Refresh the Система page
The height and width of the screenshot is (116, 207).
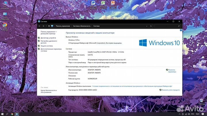[151, 26]
